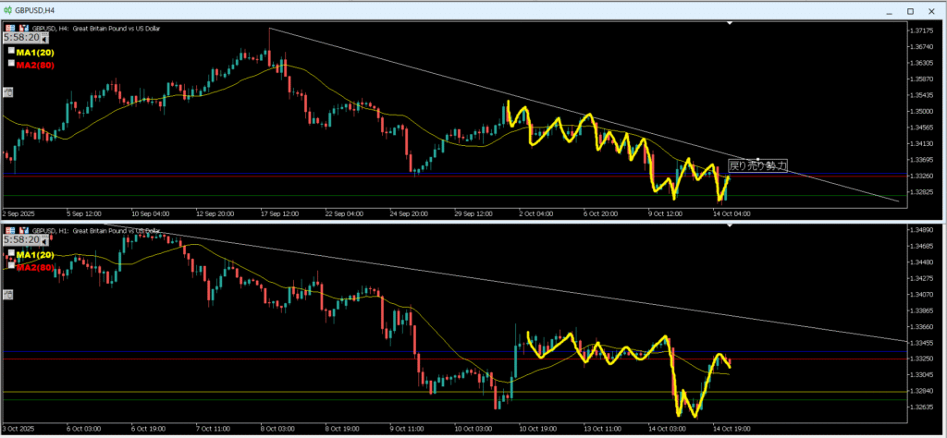Viewport: 947px width, 438px height.
Task: Toggle the MA1(20) checkbox in H1 chart
Action: pos(11,253)
